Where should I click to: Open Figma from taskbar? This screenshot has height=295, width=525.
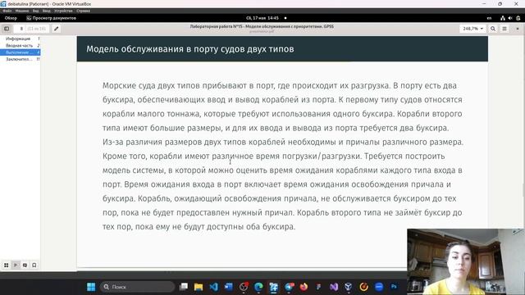[x=318, y=287]
